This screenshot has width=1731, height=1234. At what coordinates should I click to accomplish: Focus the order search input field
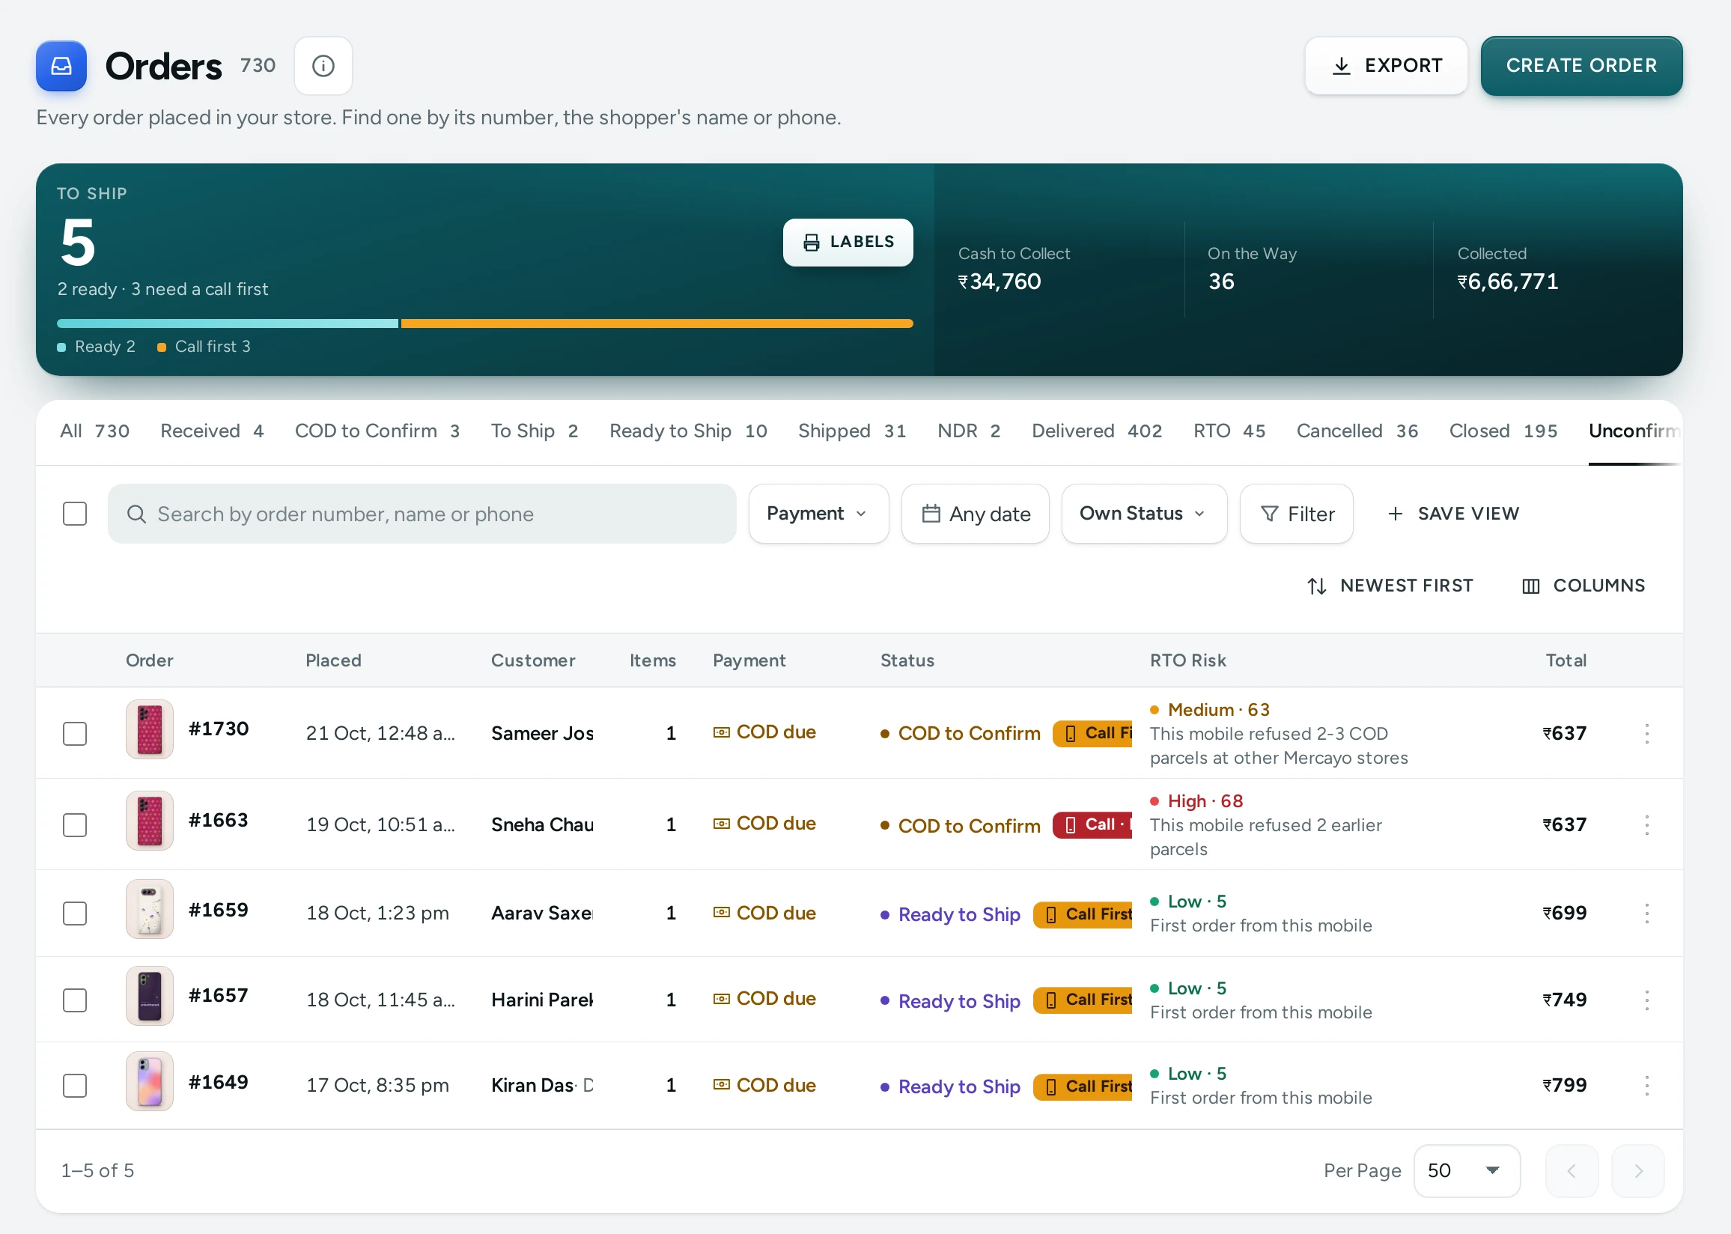coord(422,514)
